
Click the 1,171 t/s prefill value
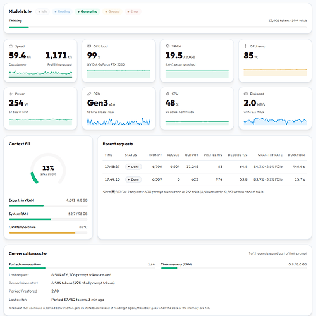coord(59,56)
